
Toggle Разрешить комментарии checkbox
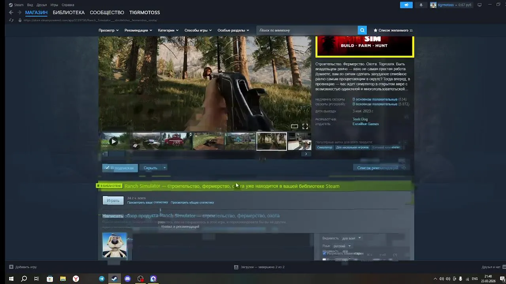click(324, 253)
